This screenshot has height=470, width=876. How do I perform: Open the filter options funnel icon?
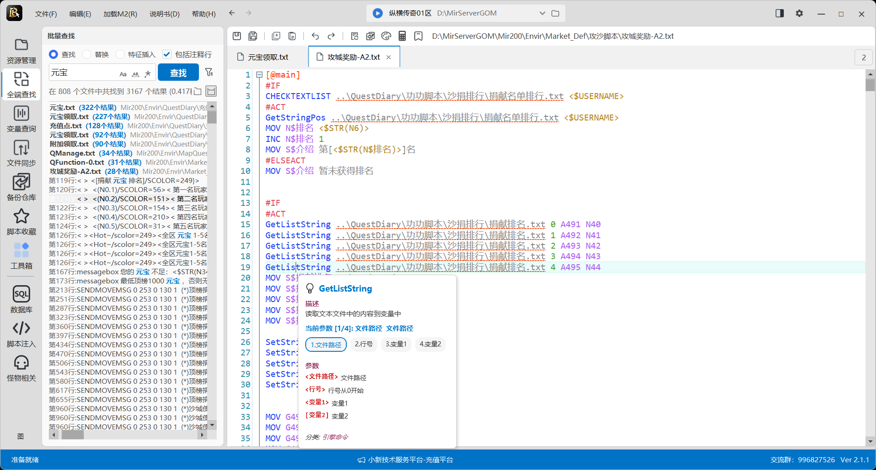click(x=209, y=72)
